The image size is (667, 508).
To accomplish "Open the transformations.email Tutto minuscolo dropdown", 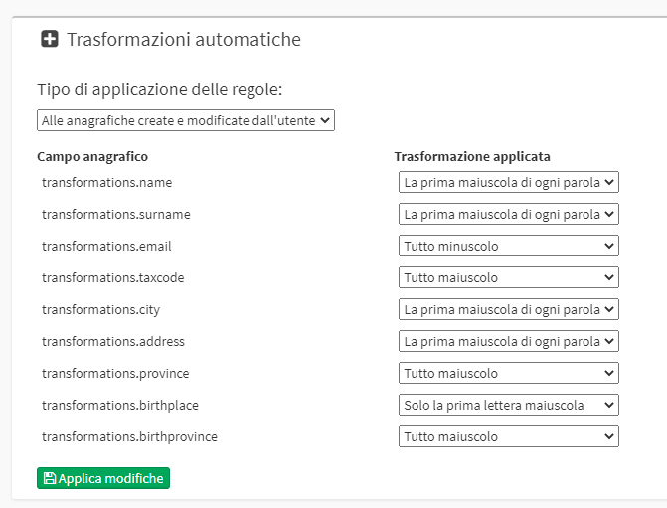I will [509, 246].
